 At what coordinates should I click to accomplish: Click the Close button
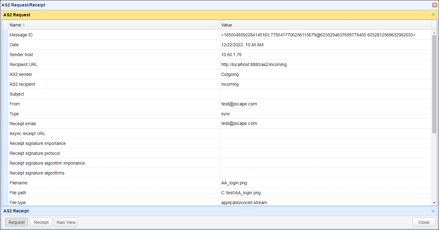[424, 222]
